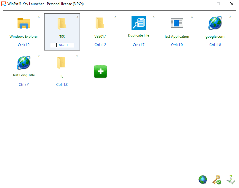Screen dimensions: 239x188
Task: Launch the Test Application shortcut
Action: [177, 23]
